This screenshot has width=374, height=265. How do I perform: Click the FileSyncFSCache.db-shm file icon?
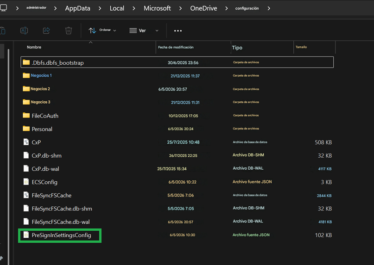[x=26, y=208]
